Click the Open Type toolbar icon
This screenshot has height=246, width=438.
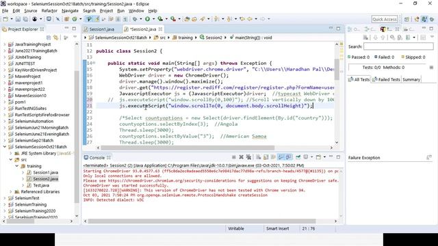[x=187, y=19]
